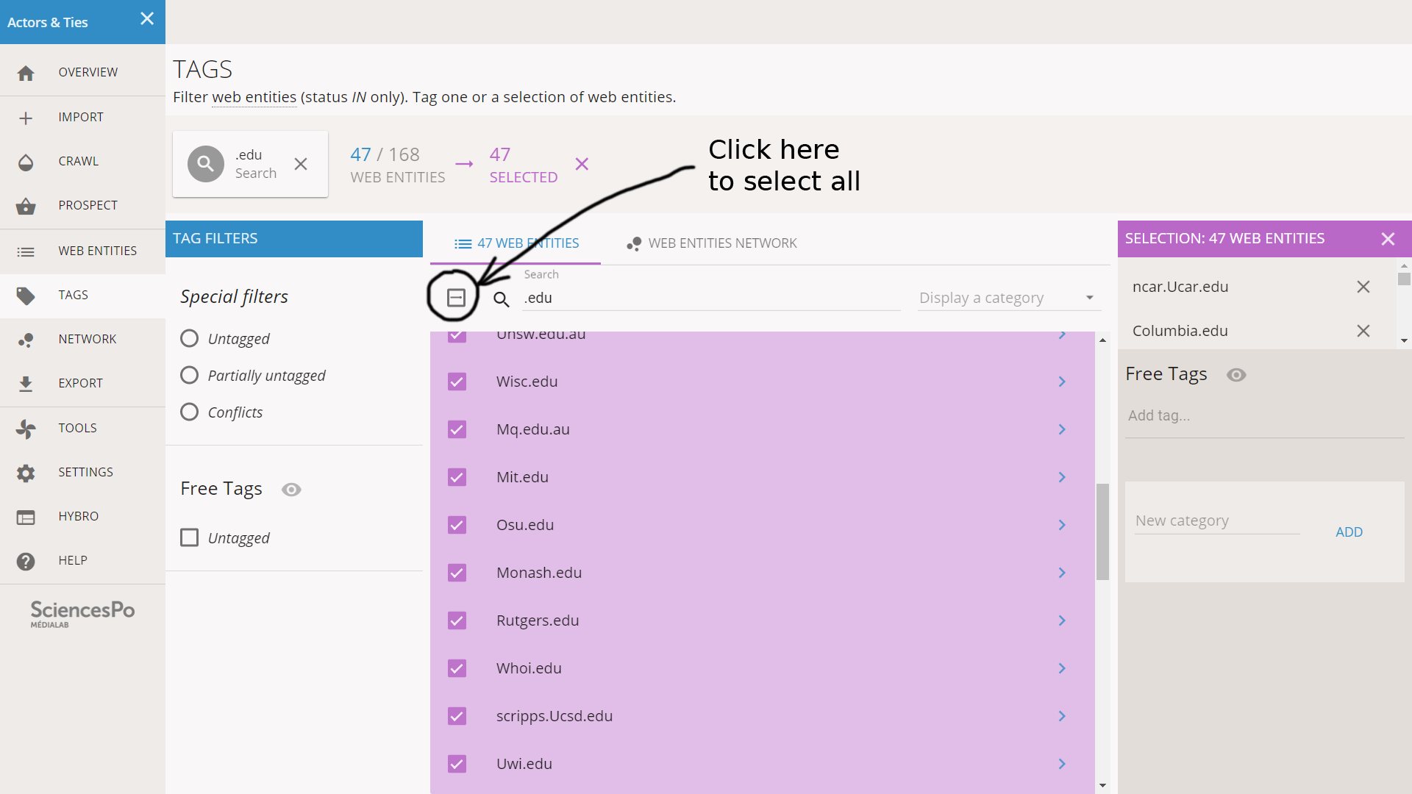Expand Osu.edu row chevron
The width and height of the screenshot is (1412, 794).
point(1062,525)
